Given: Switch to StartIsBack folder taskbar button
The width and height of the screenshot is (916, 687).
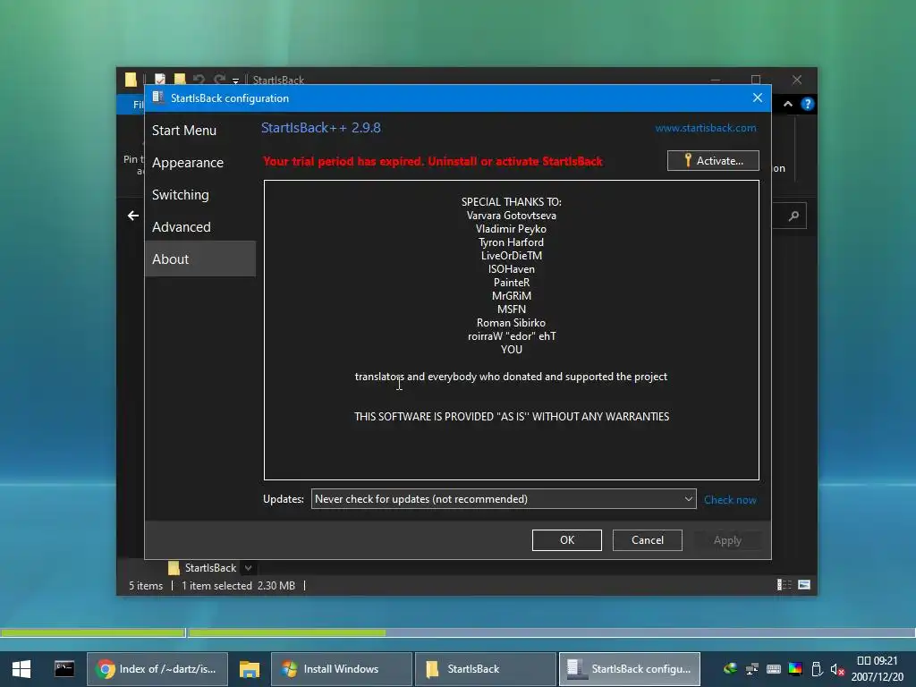Looking at the screenshot, I should pos(486,669).
